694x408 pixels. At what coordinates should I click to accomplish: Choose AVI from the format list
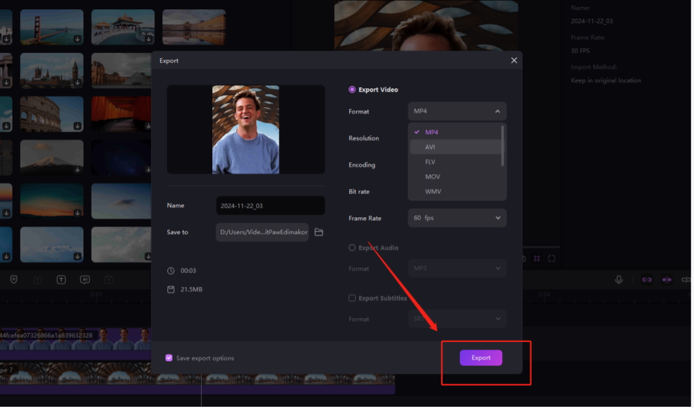(430, 147)
